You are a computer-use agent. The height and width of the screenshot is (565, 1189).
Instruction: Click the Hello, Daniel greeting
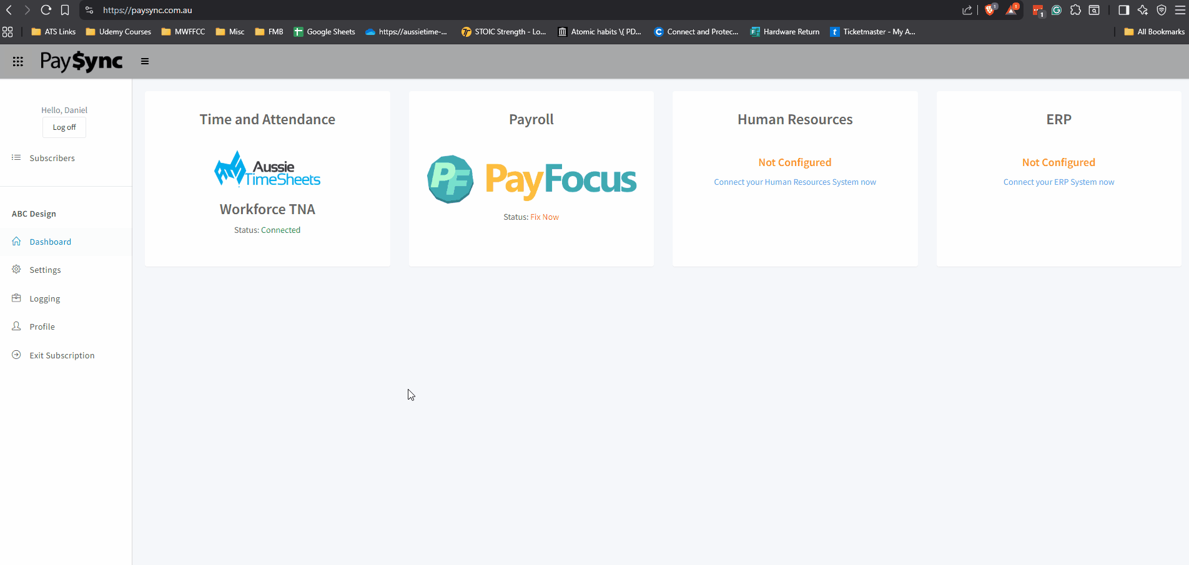point(64,110)
